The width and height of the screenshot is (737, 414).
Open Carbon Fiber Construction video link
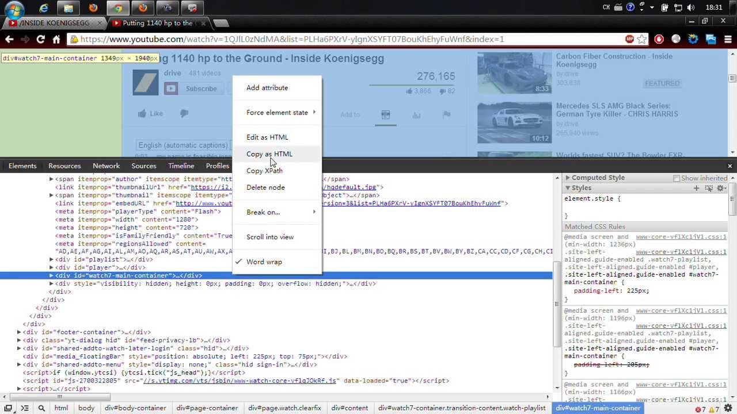[614, 60]
